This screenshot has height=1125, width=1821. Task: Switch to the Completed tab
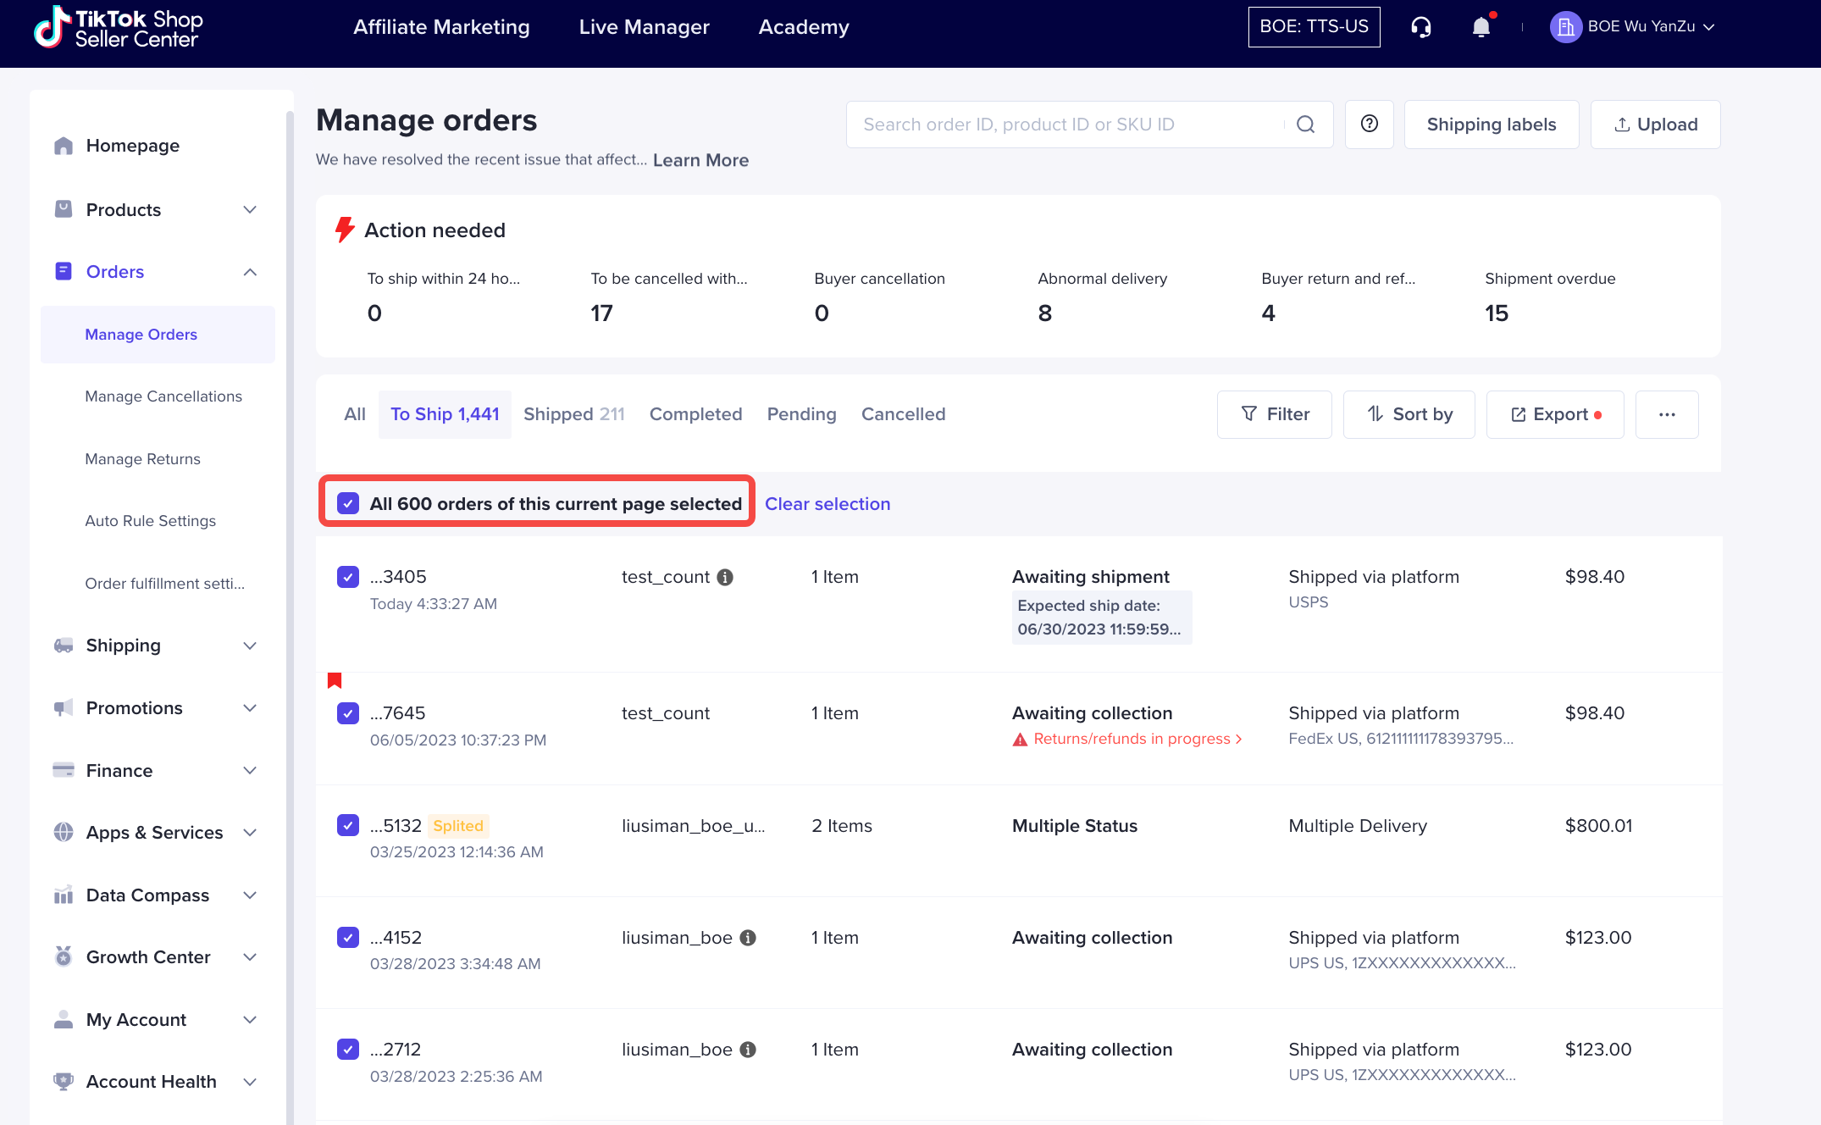[x=695, y=414]
